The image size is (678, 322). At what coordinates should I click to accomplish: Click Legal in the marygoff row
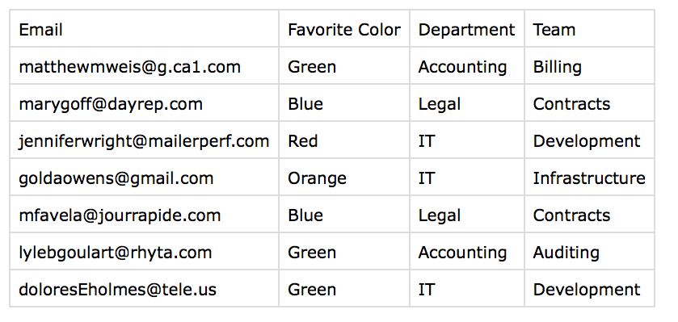tap(467, 102)
